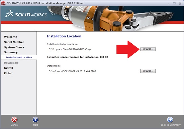Viewport: 184px width, 129px height.
Task: Click the Back to Summary arrow icon
Action: (170, 120)
